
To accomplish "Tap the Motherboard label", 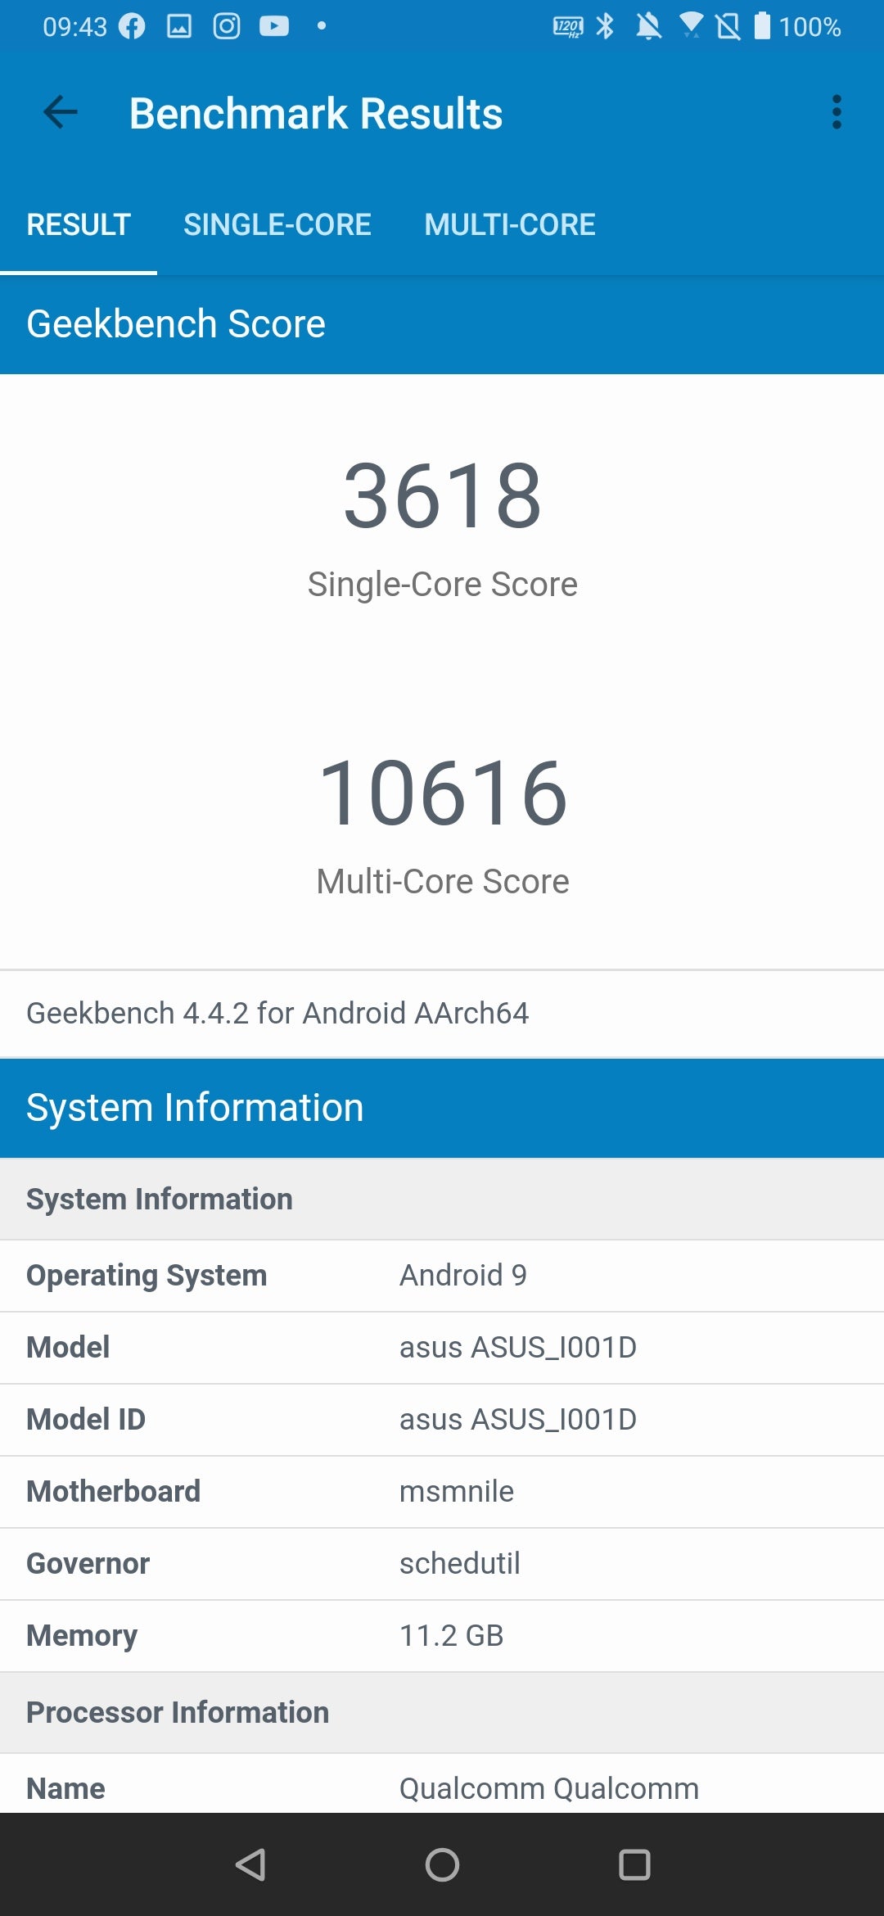I will click(113, 1492).
